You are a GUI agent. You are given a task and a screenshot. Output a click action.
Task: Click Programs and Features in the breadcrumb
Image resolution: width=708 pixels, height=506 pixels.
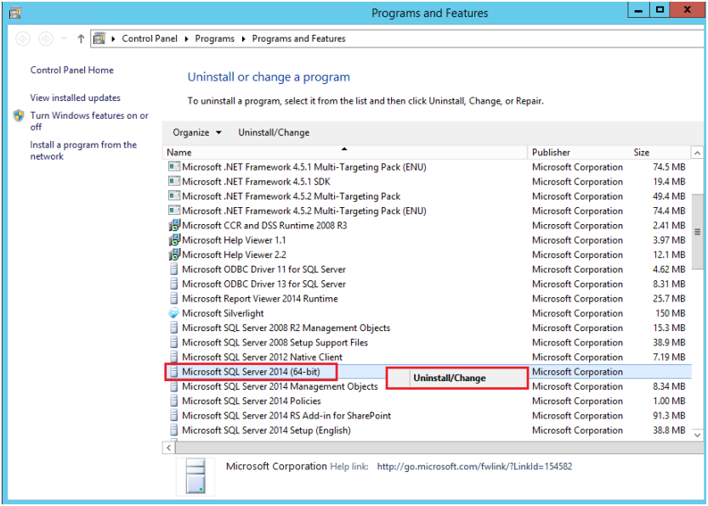pyautogui.click(x=298, y=39)
